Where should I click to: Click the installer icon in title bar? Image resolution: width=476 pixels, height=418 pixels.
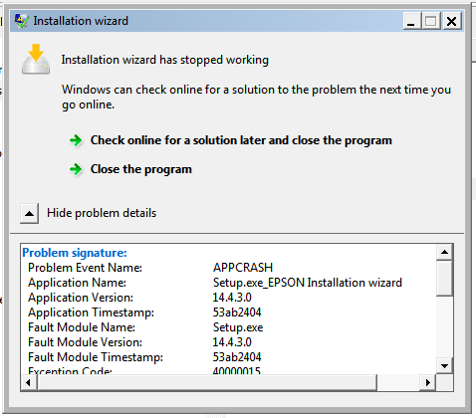click(21, 21)
